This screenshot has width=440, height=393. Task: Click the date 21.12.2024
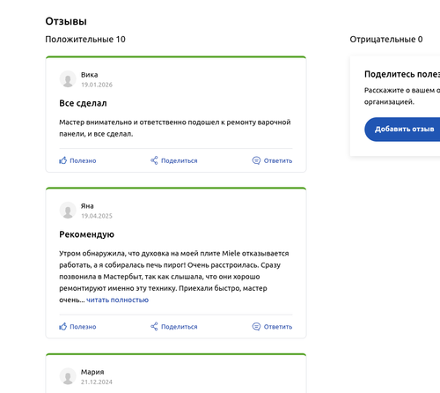97,382
